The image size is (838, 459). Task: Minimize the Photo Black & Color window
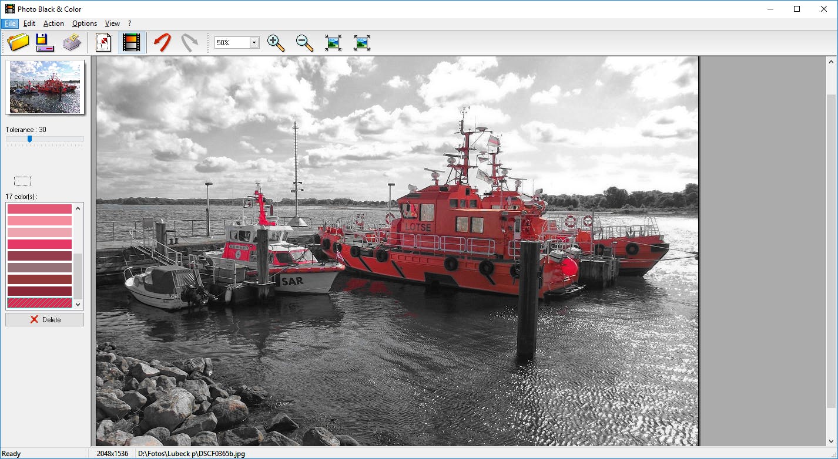tap(770, 9)
